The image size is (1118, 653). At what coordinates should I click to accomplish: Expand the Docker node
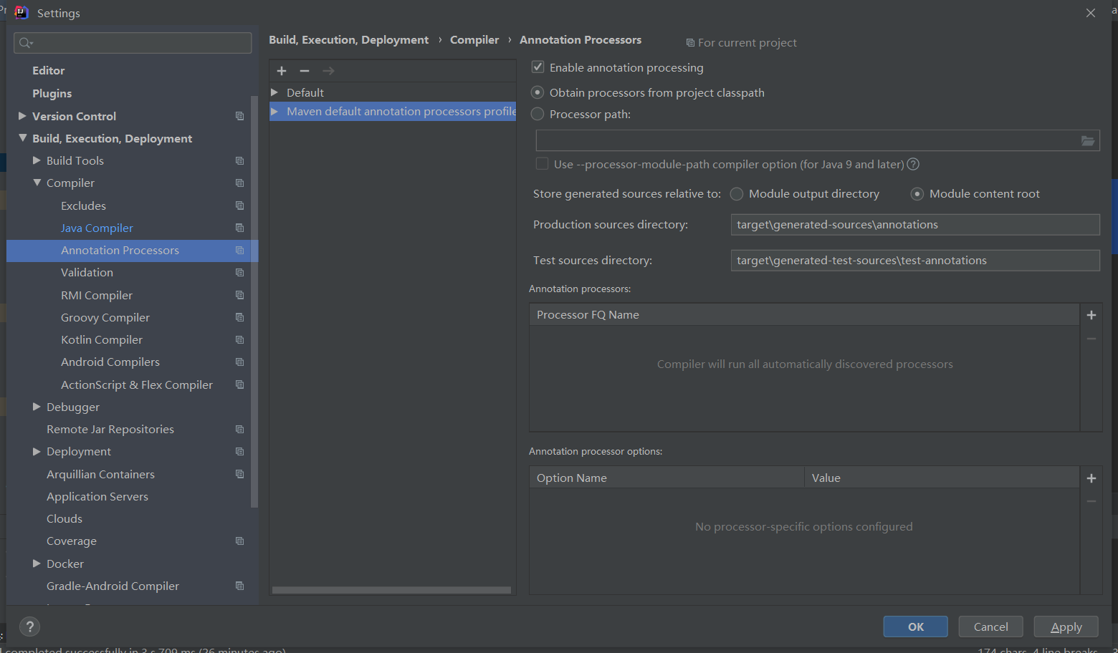[x=37, y=563]
